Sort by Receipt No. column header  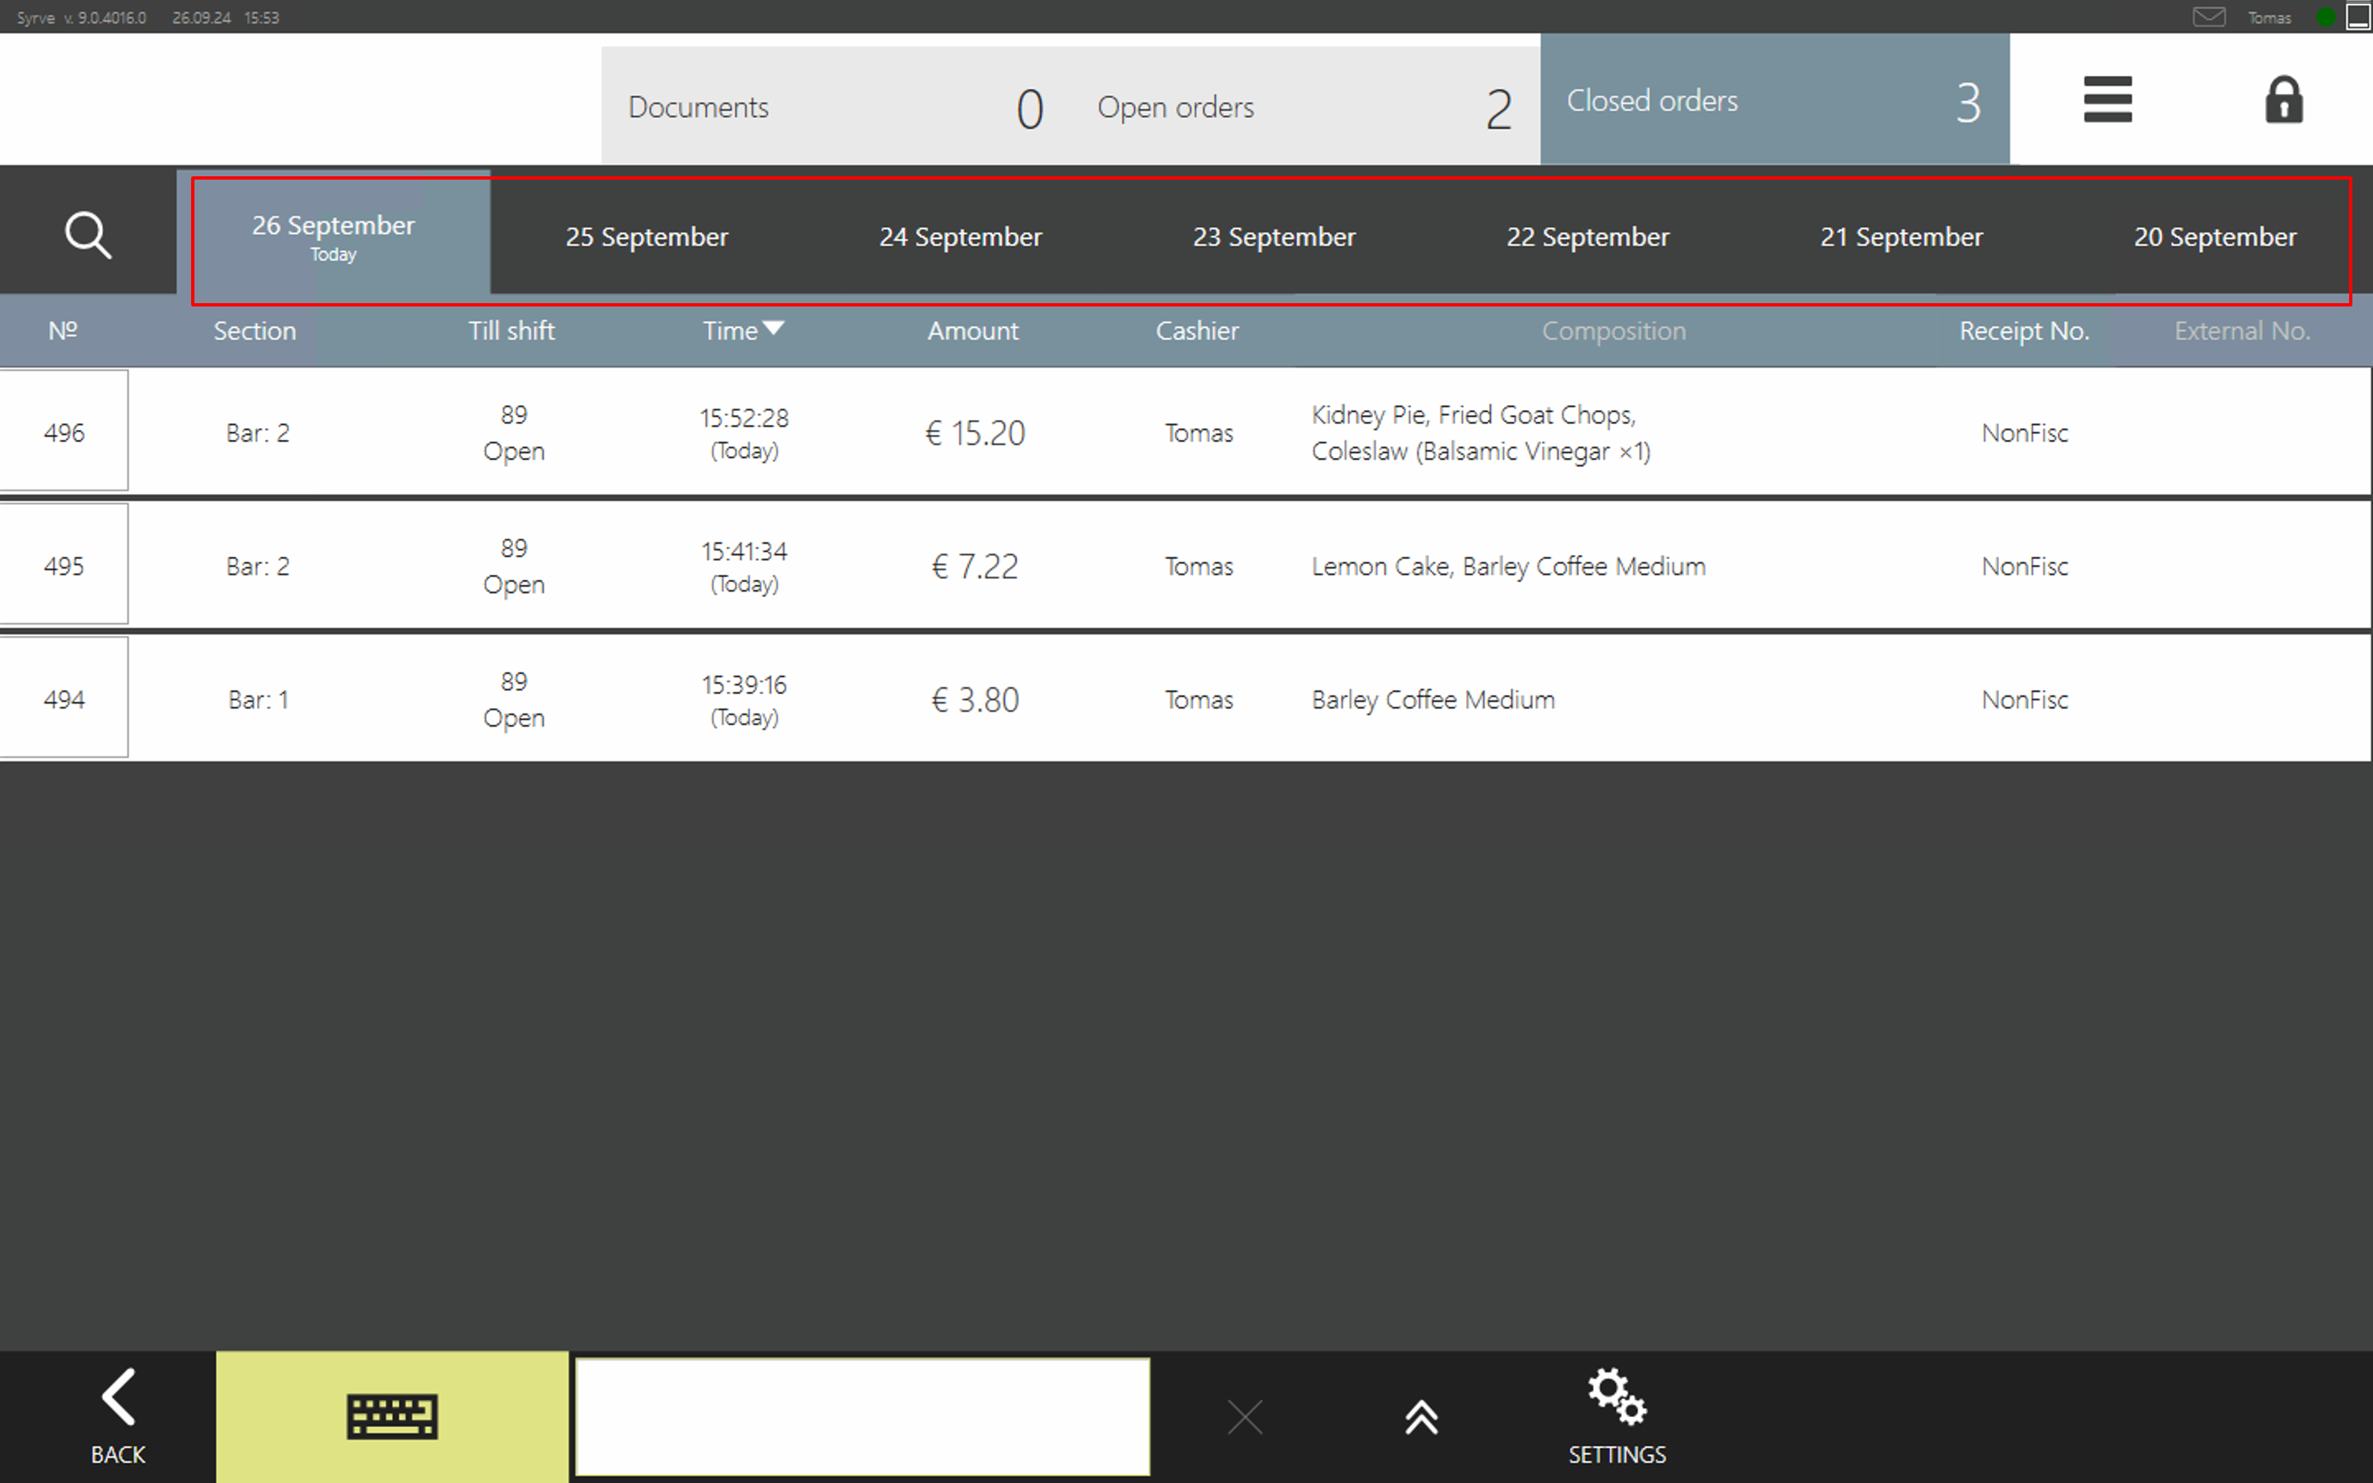2023,330
